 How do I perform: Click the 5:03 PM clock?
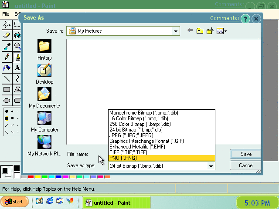(x=257, y=203)
